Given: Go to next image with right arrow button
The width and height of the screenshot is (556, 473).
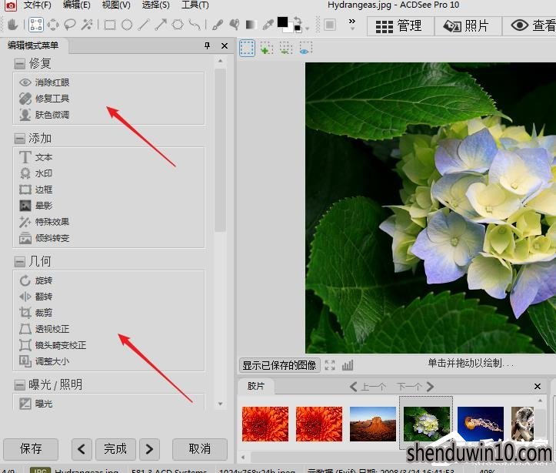Looking at the screenshot, I should (149, 449).
